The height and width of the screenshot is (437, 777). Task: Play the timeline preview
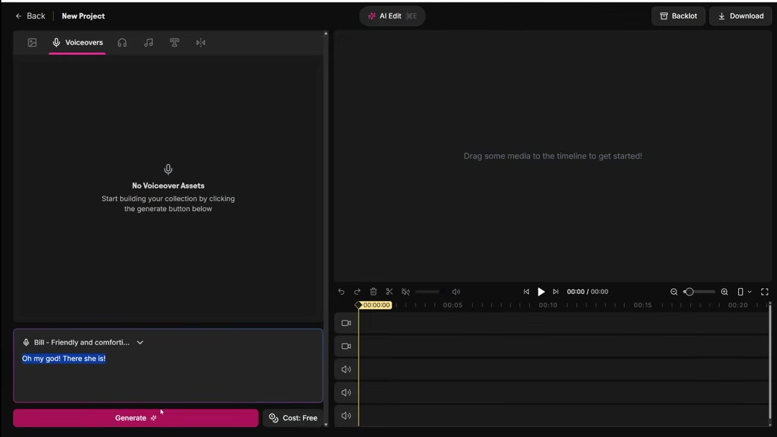[541, 292]
